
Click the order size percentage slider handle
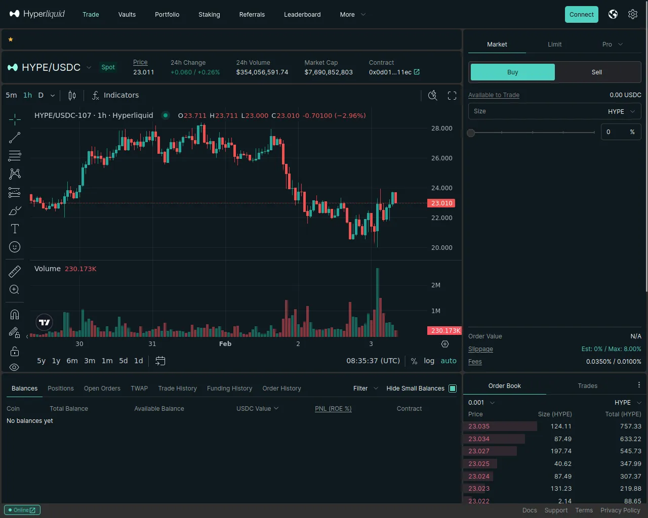(x=471, y=133)
